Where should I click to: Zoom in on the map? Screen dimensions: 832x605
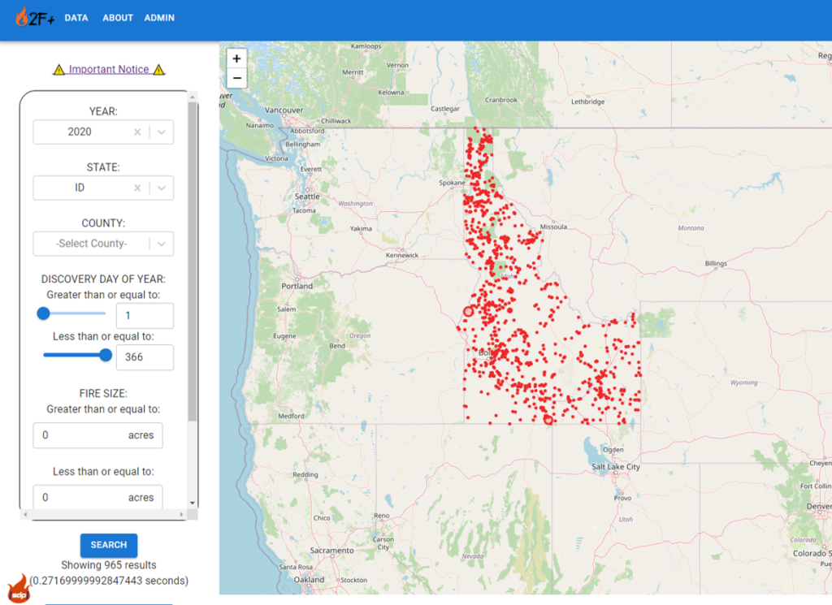(x=236, y=58)
